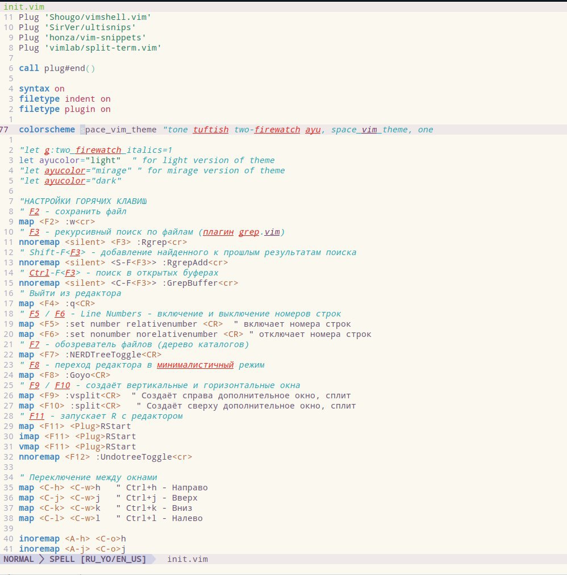The width and height of the screenshot is (567, 575).
Task: Click :Rgrep<cr> in the F3 mapping
Action: (x=162, y=242)
